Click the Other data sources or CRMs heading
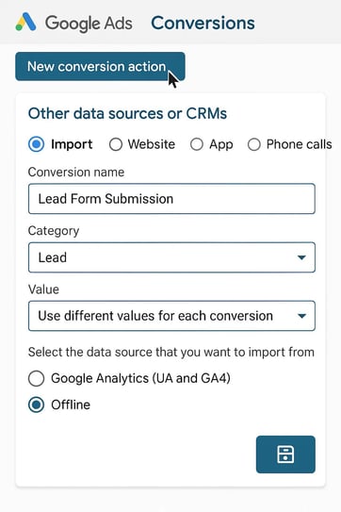Image resolution: width=341 pixels, height=512 pixels. coord(127,114)
